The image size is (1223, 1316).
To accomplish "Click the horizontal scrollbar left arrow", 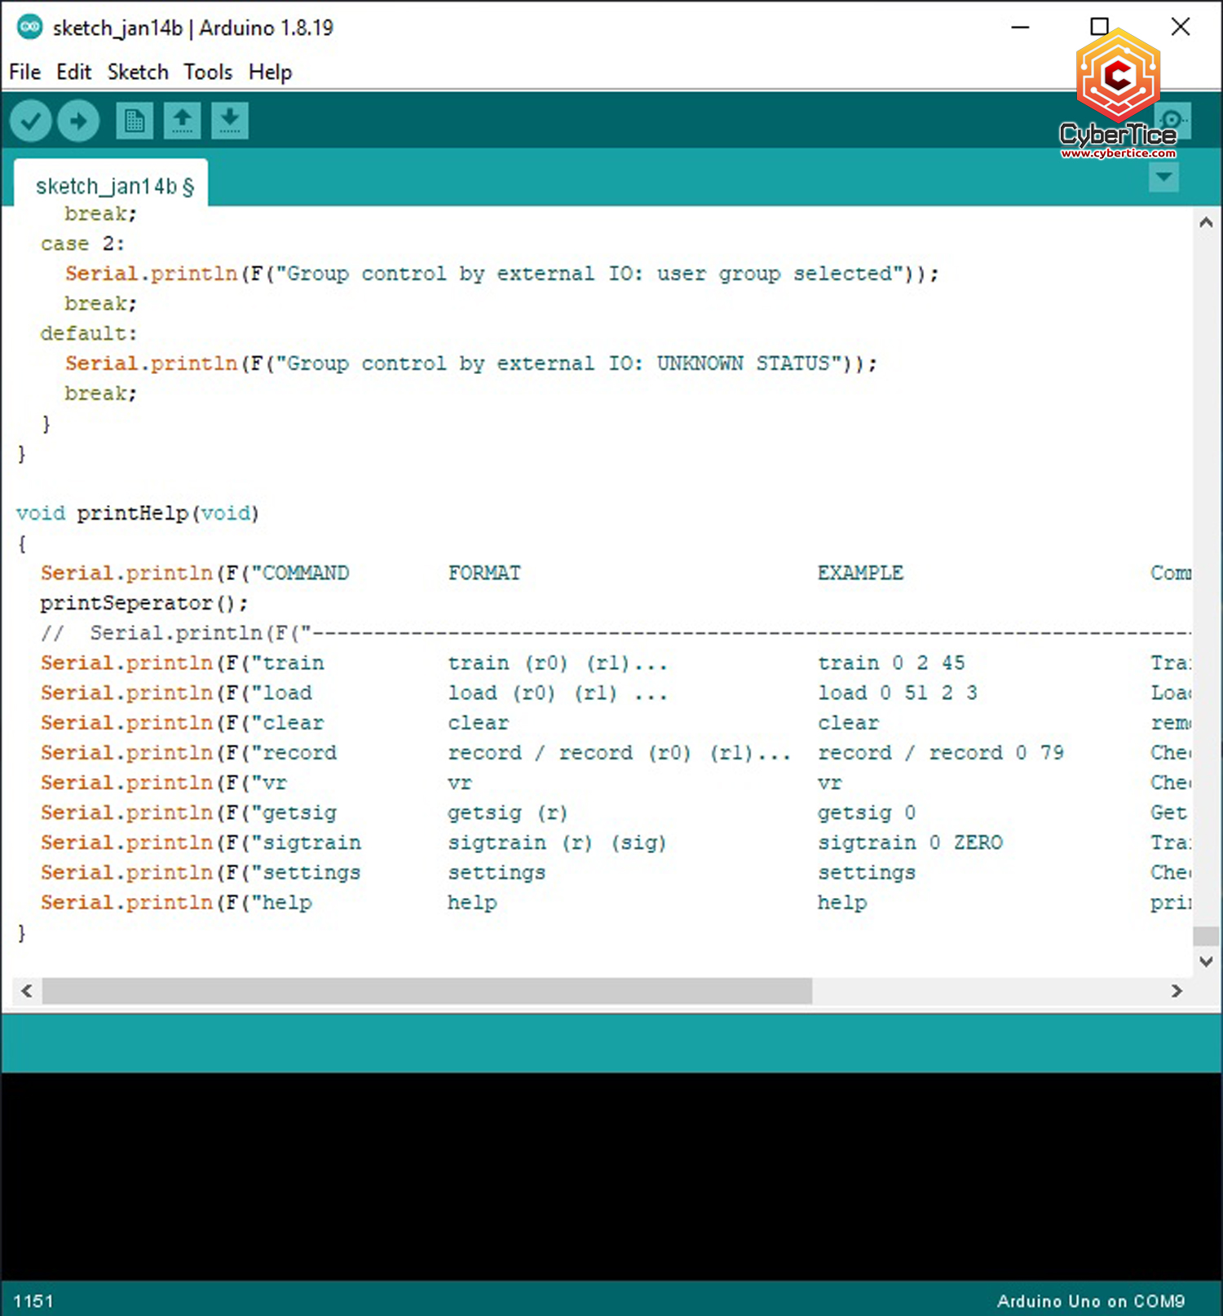I will [27, 991].
